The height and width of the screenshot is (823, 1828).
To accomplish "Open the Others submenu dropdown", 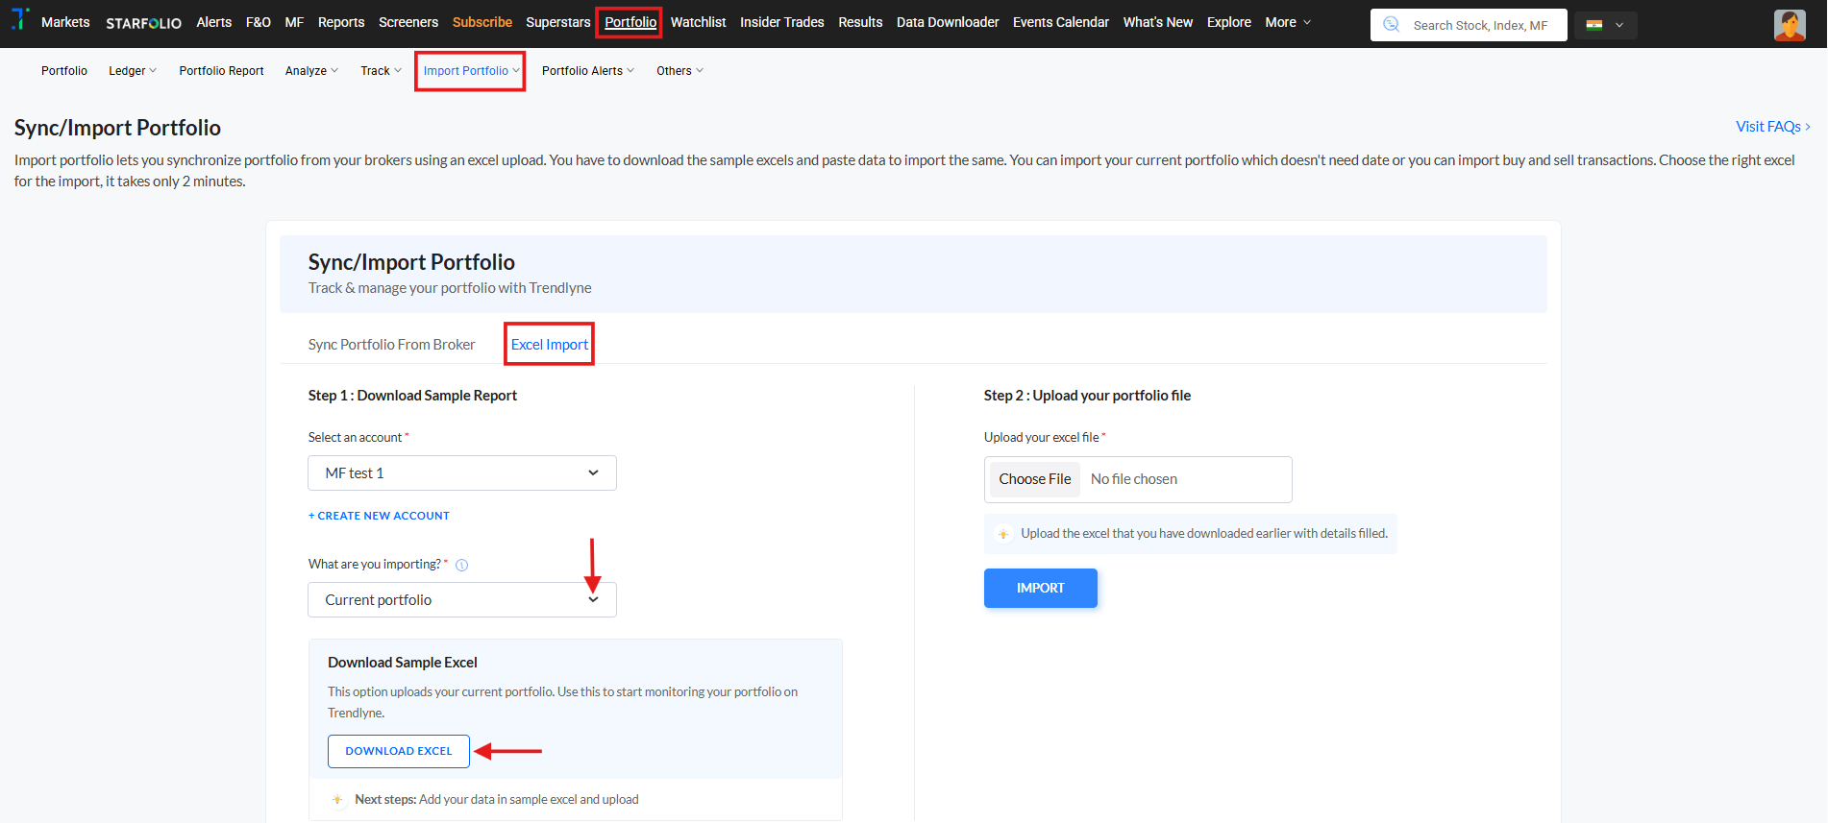I will click(679, 71).
